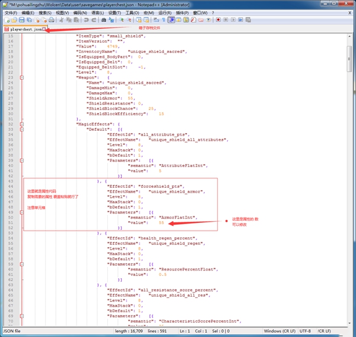
Task: Open the ? help menu
Action: click(x=213, y=13)
